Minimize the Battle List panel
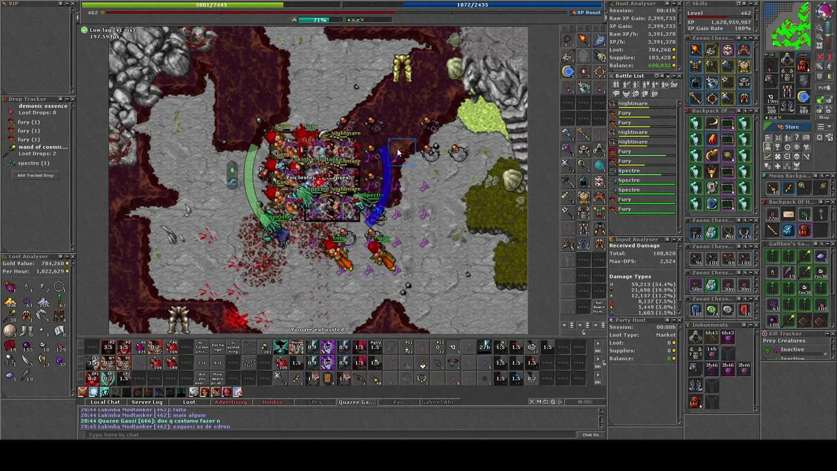This screenshot has width=837, height=471. tap(674, 76)
